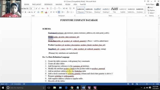Open line spacing dropdown
Viewport: 160px width, 90px height.
(64, 12)
